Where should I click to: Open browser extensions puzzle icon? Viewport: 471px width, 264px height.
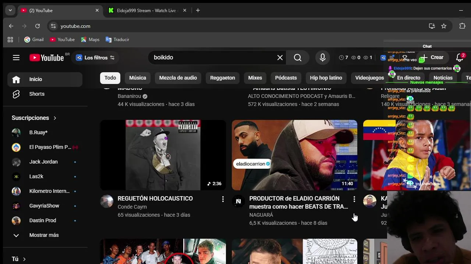[463, 26]
